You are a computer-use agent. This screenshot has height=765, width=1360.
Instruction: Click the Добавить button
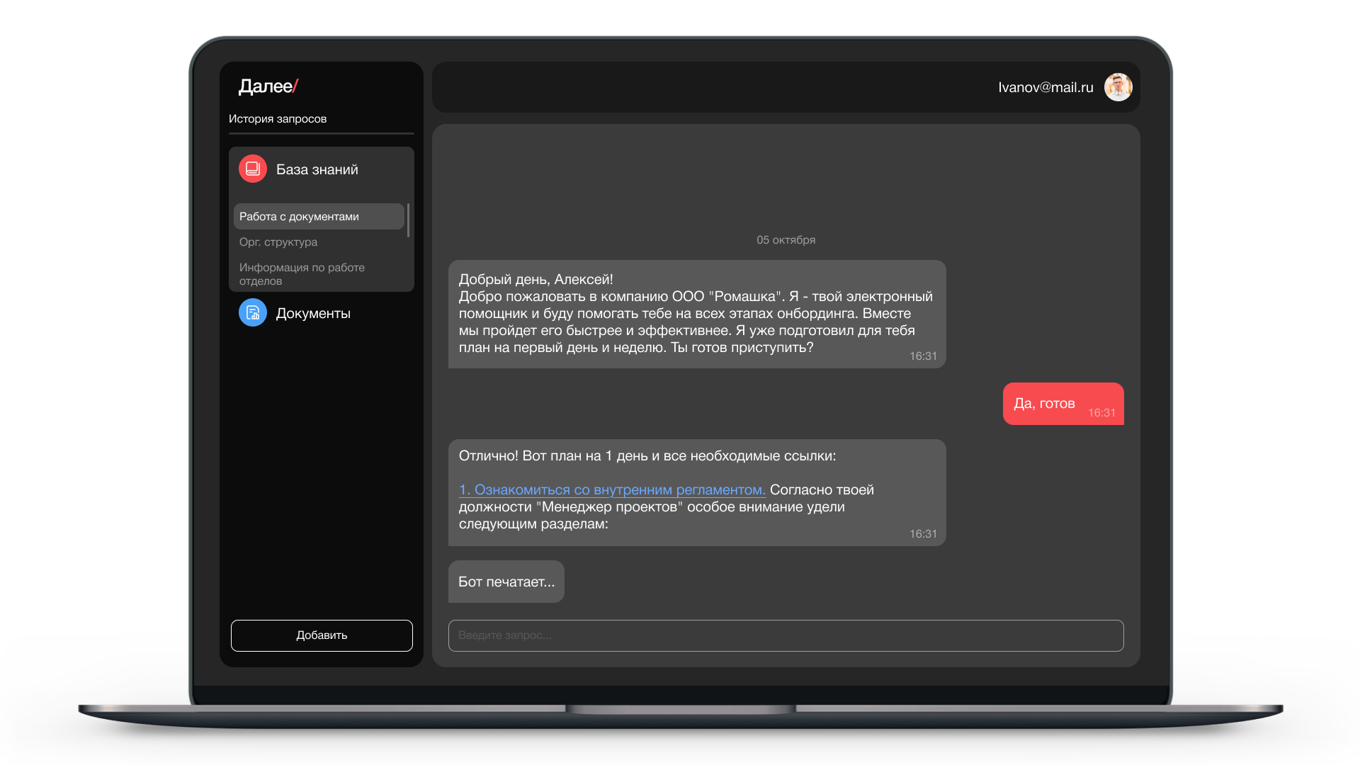tap(322, 635)
